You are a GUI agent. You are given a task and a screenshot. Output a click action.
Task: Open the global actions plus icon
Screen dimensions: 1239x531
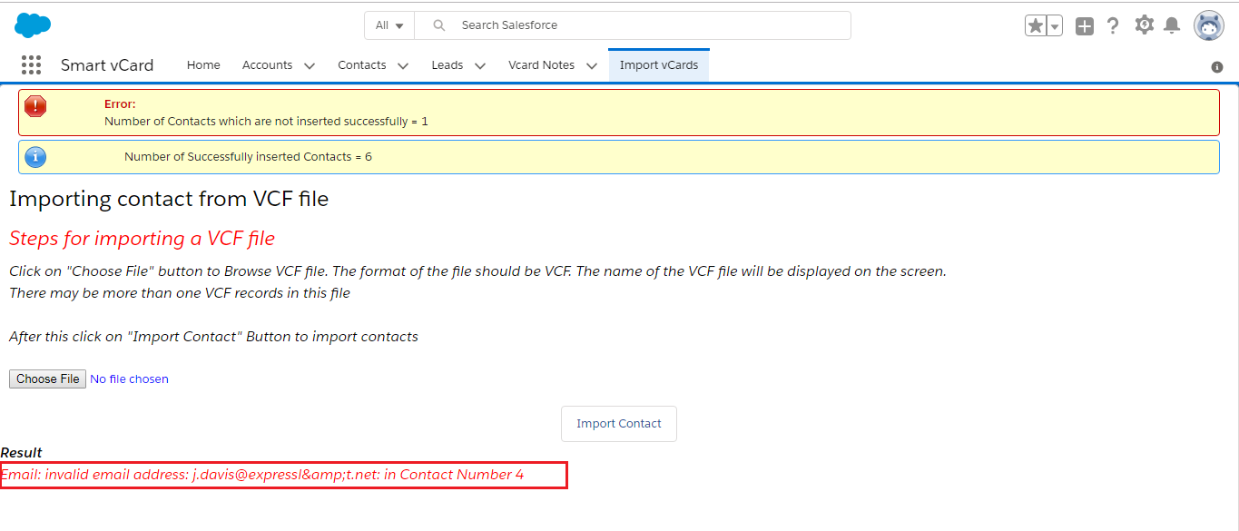pos(1085,26)
